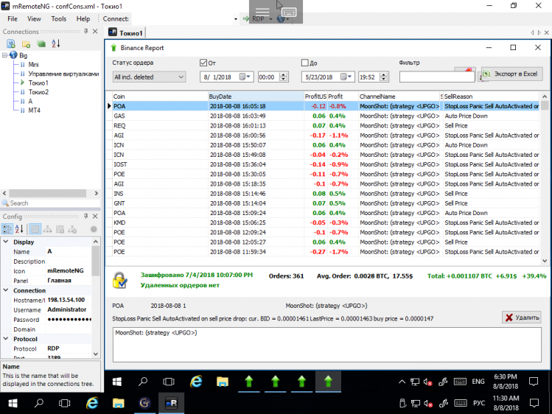Open mRemoteNG icon in local taskbar

(x=171, y=403)
